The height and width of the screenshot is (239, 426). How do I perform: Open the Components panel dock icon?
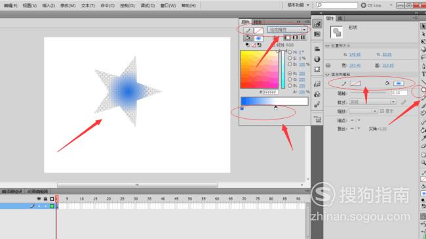(317, 95)
